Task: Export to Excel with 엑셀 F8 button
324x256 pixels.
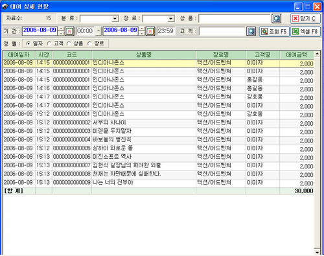Action: (305, 32)
